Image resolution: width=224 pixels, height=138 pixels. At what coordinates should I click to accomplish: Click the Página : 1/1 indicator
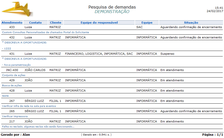point(212,134)
